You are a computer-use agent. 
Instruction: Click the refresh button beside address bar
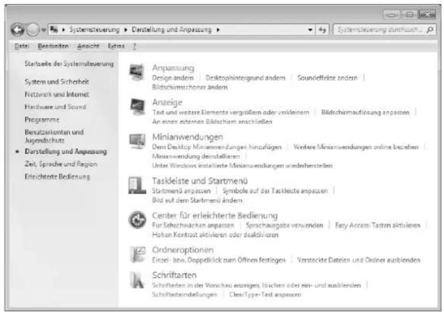click(322, 29)
